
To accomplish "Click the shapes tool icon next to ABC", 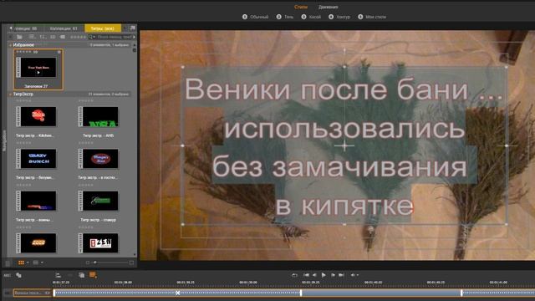I will pos(18,275).
